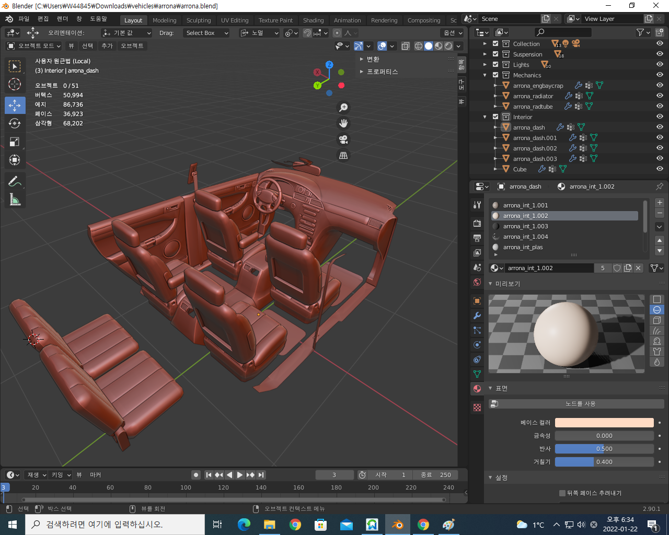
Task: Select the Measure ruler tool
Action: [x=15, y=199]
